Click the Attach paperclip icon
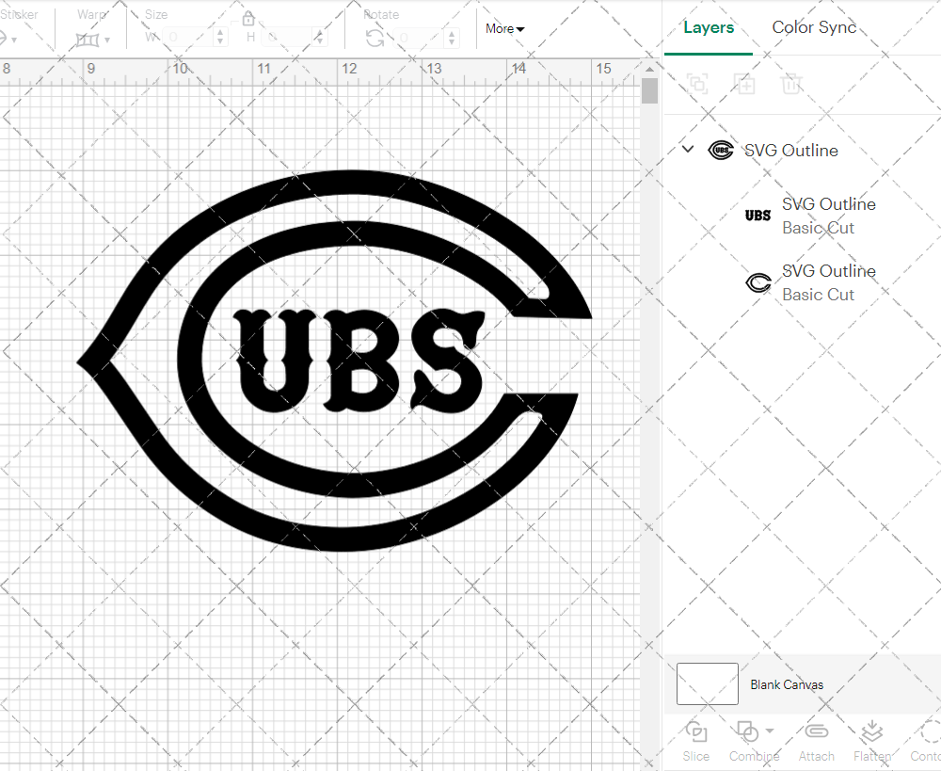941x771 pixels. pos(816,731)
